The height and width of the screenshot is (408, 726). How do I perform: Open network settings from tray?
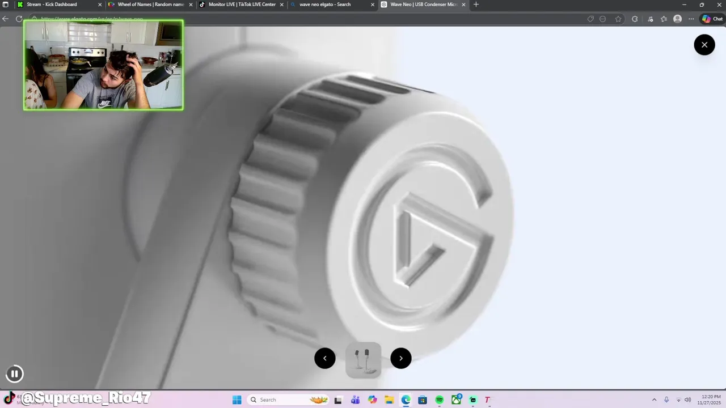[678, 400]
